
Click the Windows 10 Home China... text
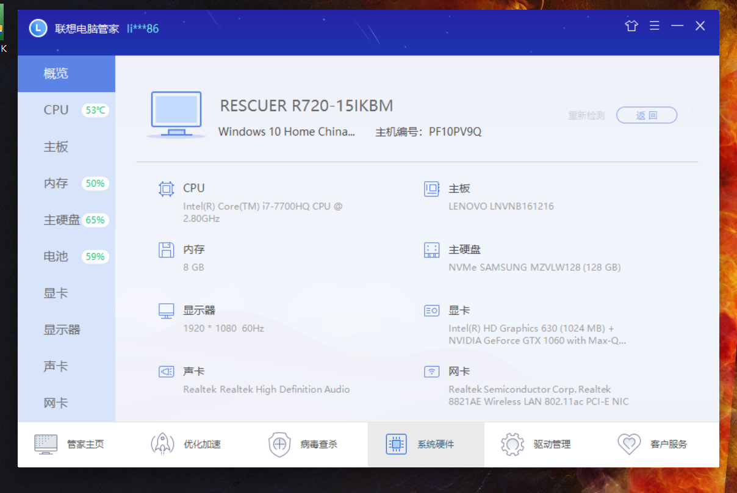tap(287, 132)
